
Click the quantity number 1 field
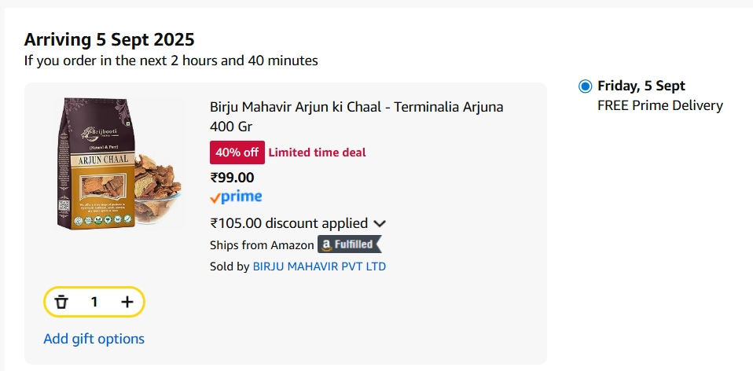94,302
